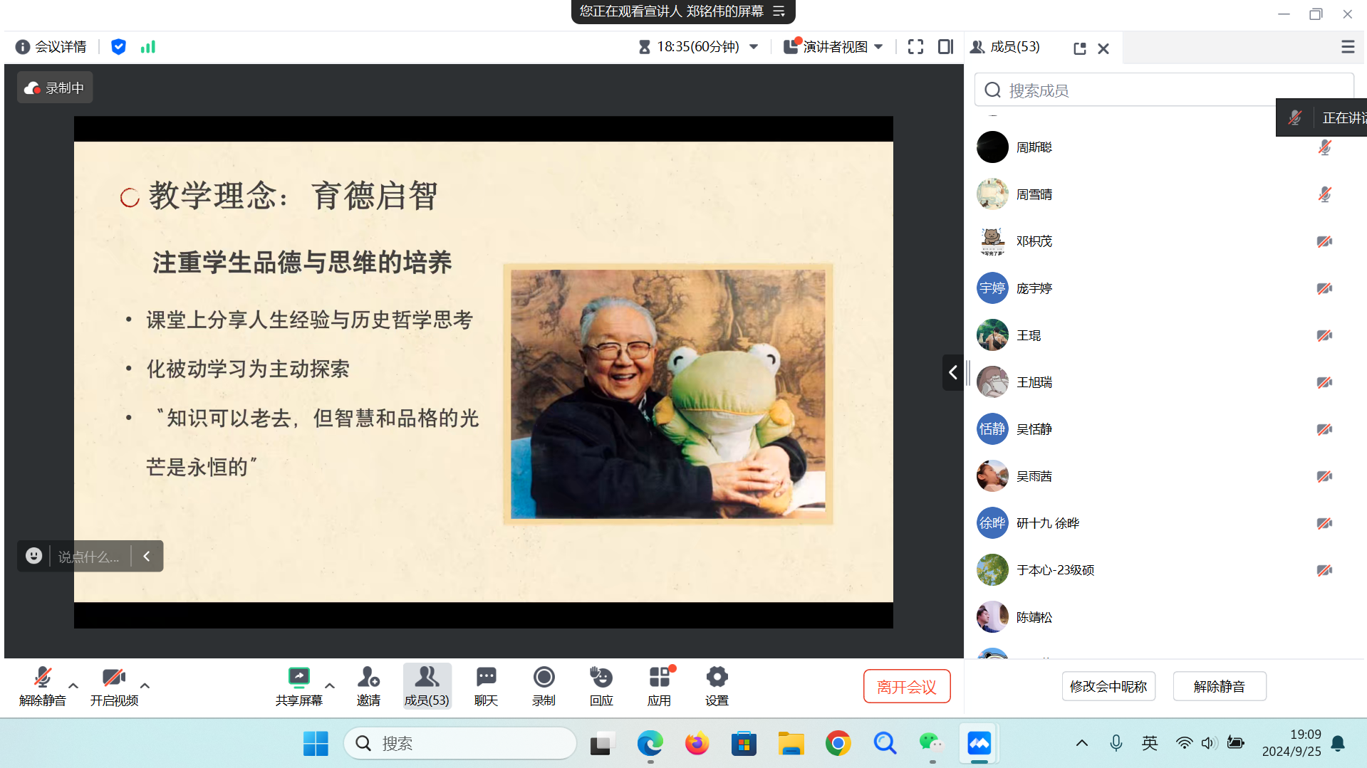Click the invite (邀请) icon

coord(368,685)
